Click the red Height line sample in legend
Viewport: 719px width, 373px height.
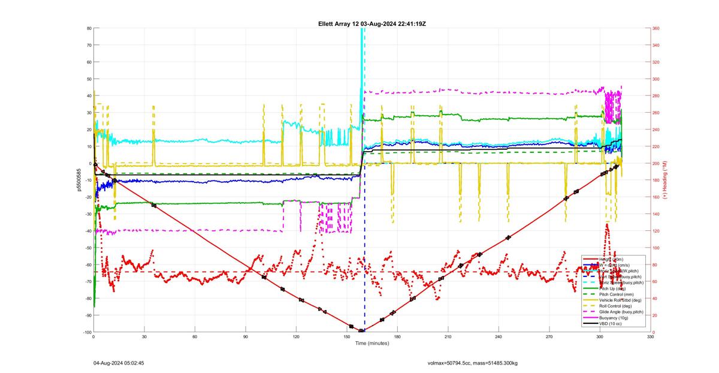(x=590, y=259)
